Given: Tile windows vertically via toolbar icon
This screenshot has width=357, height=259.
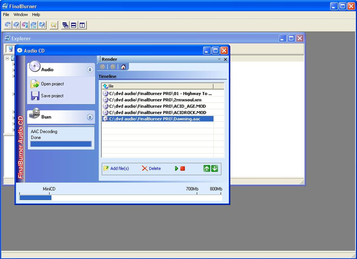Looking at the screenshot, I should [82, 25].
